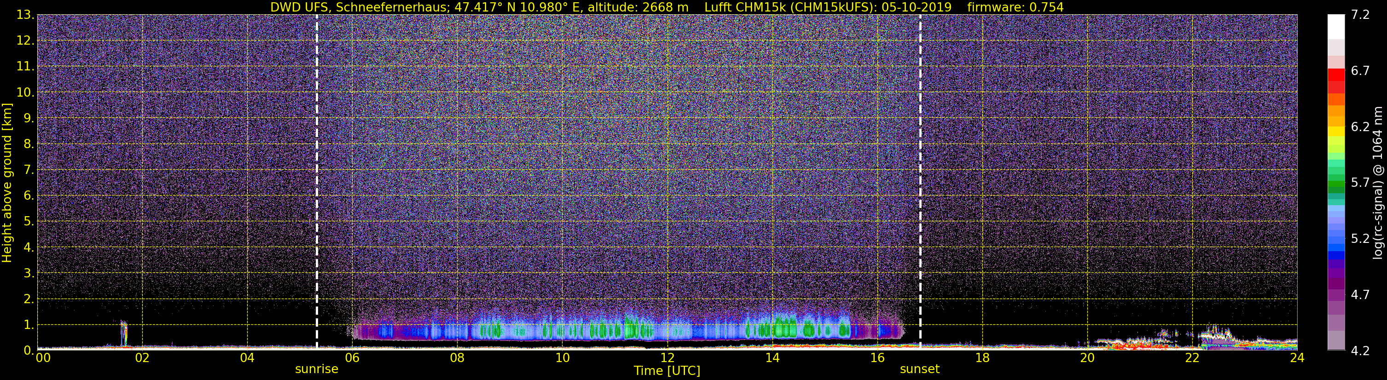This screenshot has width=1387, height=380.
Task: Click the y-axis tick label '9.'
Action: 29,118
